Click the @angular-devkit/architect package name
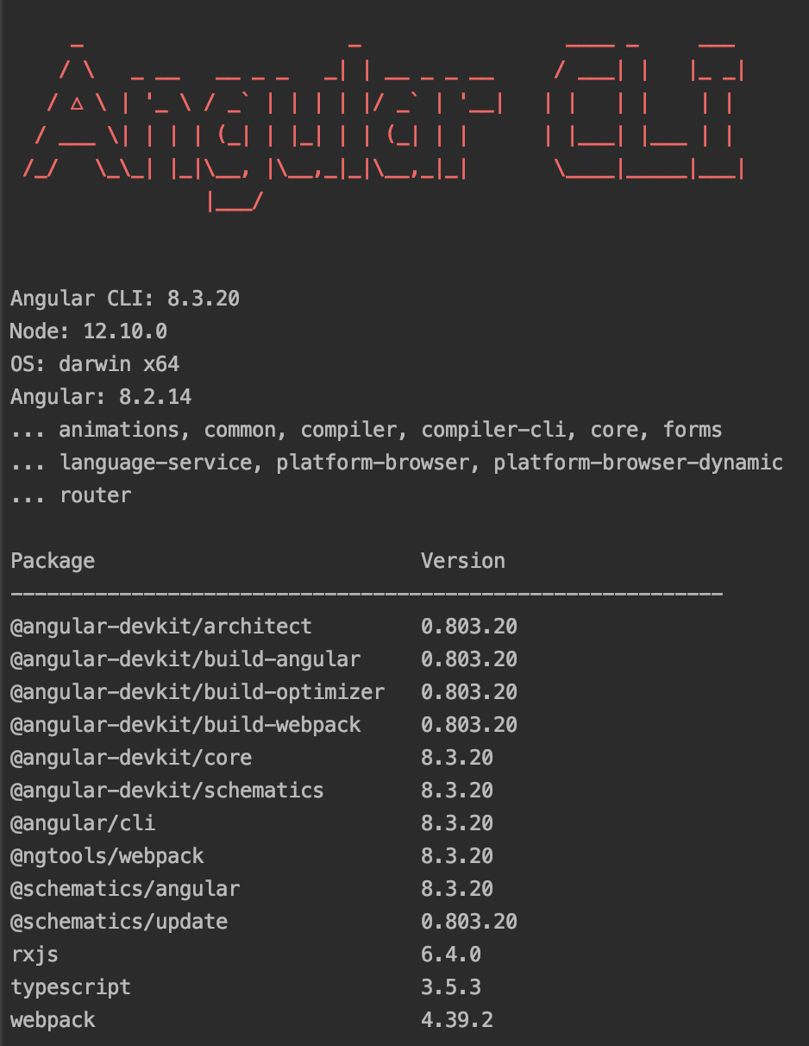Image resolution: width=809 pixels, height=1046 pixels. 161,627
